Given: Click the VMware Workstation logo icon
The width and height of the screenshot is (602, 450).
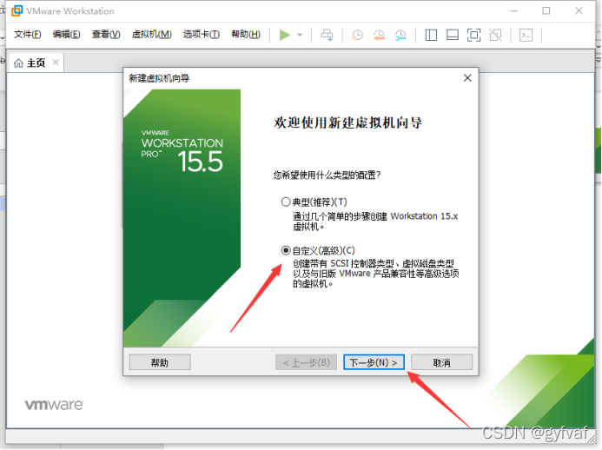Looking at the screenshot, I should point(17,10).
